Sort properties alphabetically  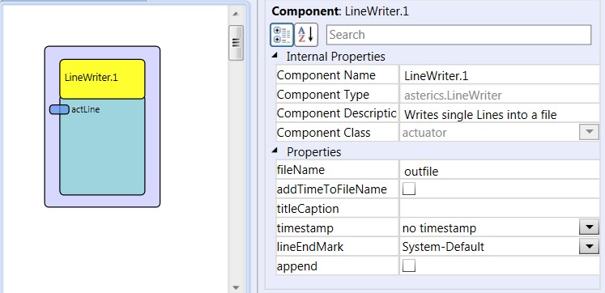pyautogui.click(x=306, y=34)
